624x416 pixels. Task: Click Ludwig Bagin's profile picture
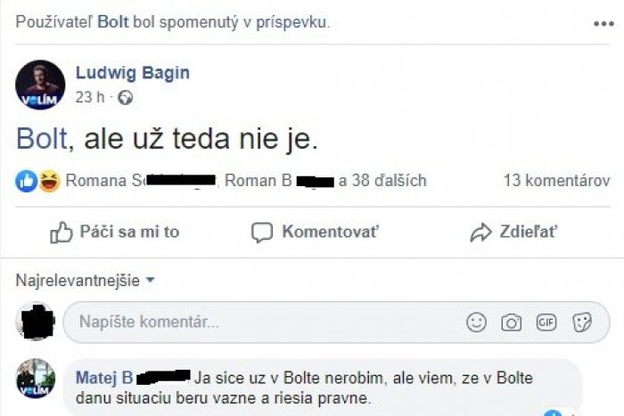tap(40, 85)
